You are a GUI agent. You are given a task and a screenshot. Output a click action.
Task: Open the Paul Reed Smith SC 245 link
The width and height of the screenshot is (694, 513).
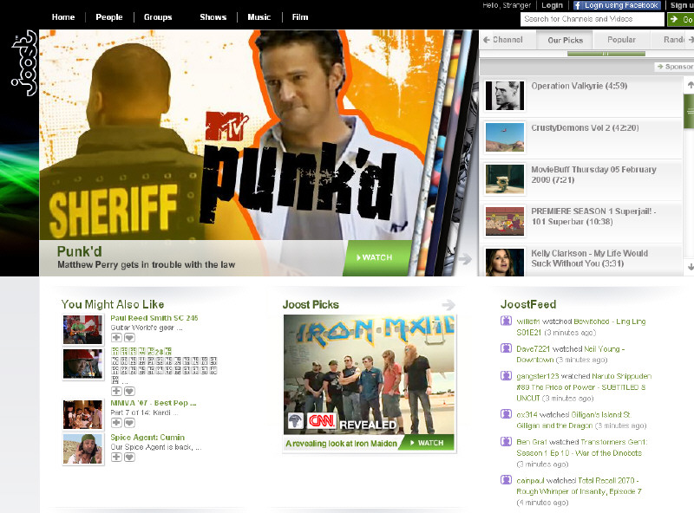(x=154, y=318)
